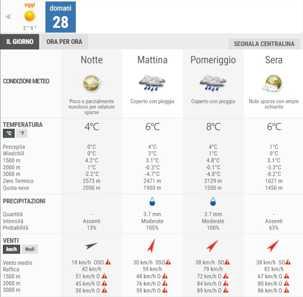Switch temperature units to °F
This screenshot has height=297, width=303.
point(22,134)
